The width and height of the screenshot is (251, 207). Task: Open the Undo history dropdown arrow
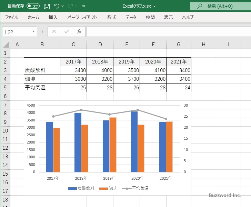coord(63,6)
